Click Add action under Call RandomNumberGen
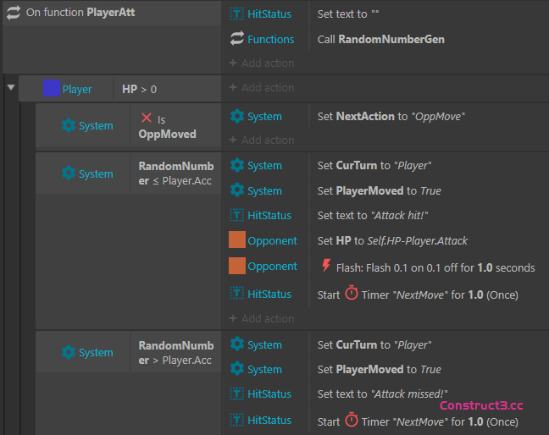 click(261, 63)
